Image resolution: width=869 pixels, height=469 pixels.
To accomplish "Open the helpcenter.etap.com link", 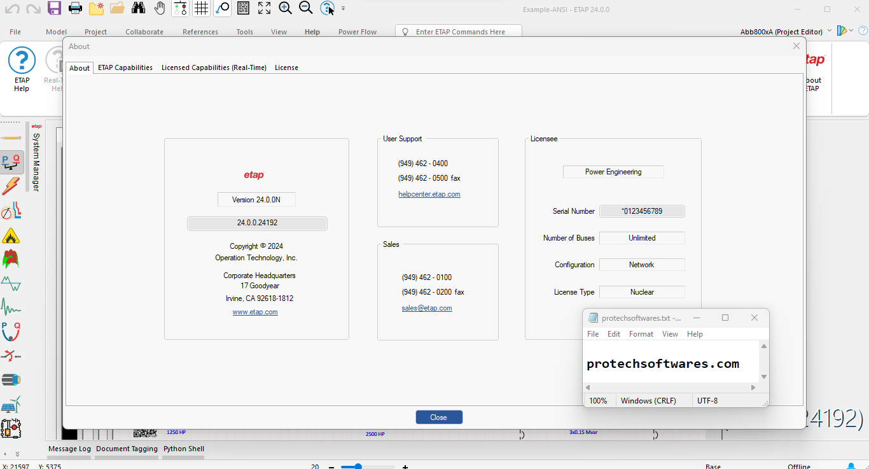I will [x=429, y=194].
